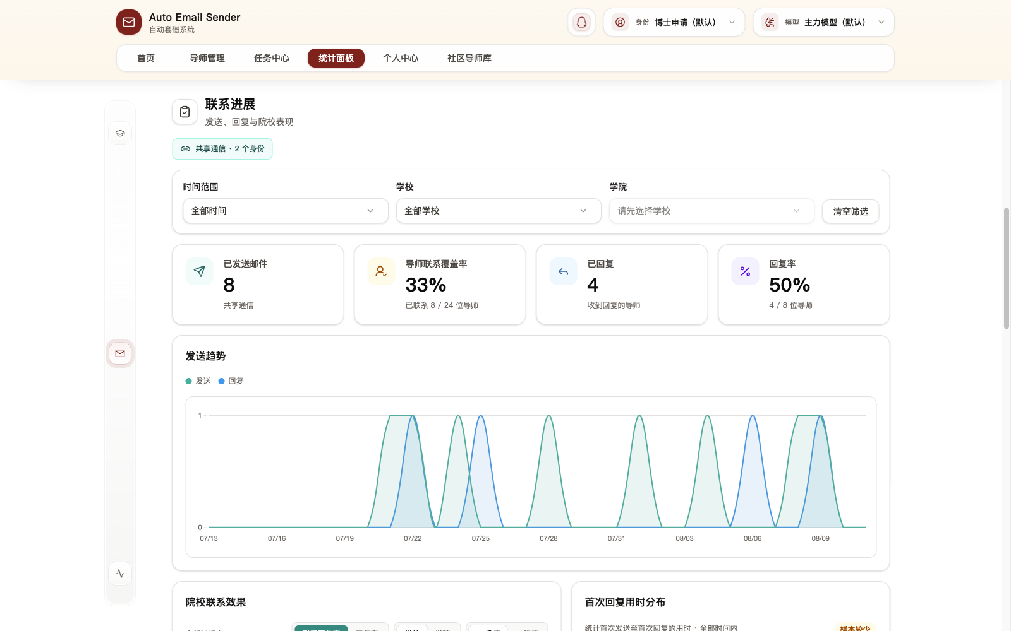
Task: Switch to the 社区导师库 tab
Action: pyautogui.click(x=469, y=58)
